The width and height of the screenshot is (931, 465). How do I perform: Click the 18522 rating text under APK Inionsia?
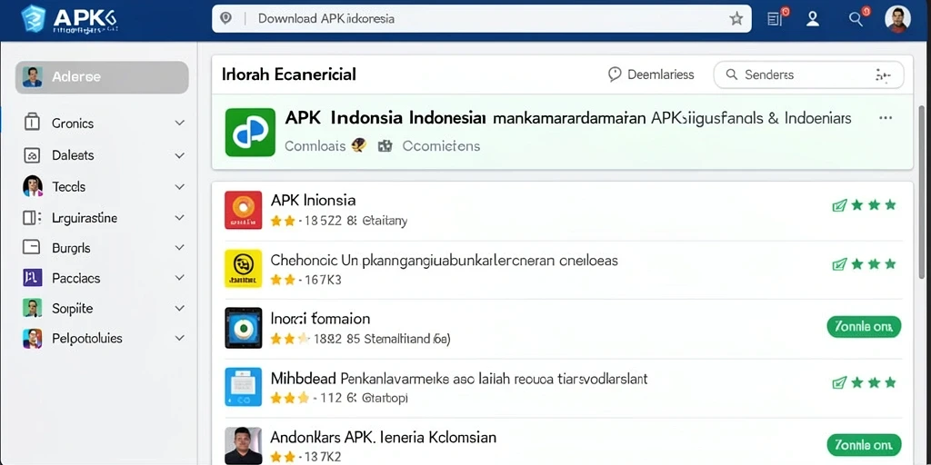(355, 222)
